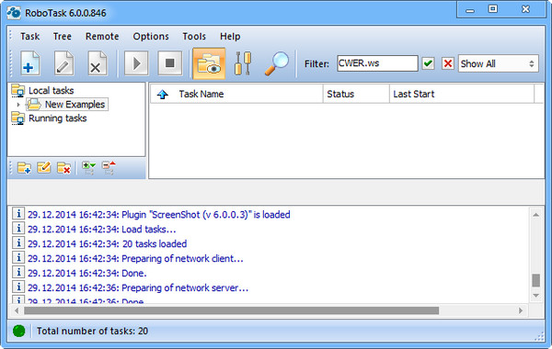Open settings using the tools icon
The width and height of the screenshot is (552, 349).
[243, 63]
